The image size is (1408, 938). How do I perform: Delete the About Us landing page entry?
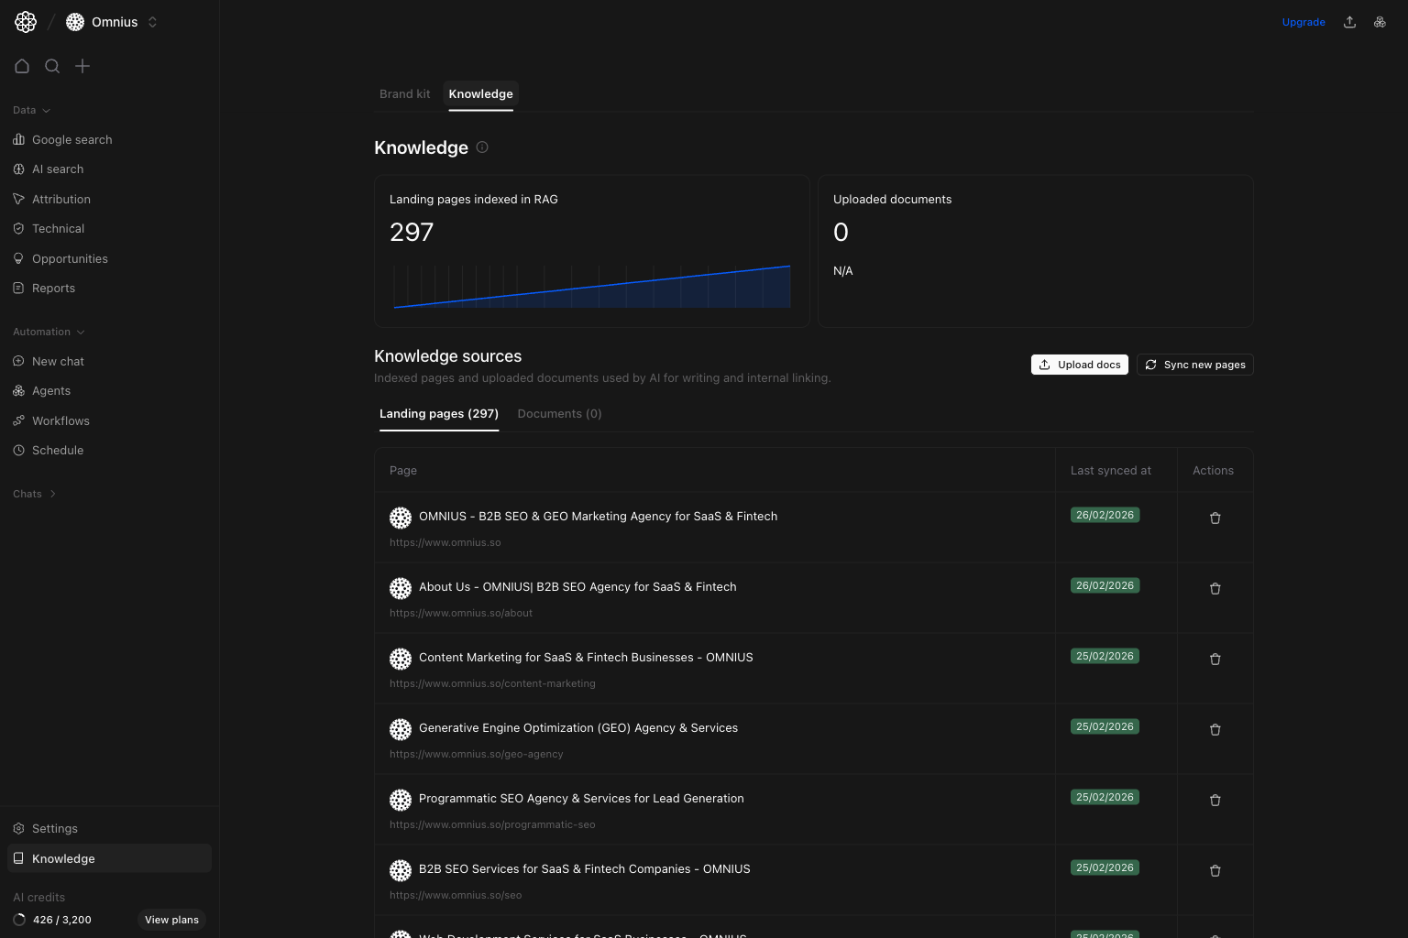[x=1215, y=588]
